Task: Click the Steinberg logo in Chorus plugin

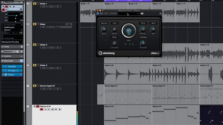Action: (x=107, y=53)
